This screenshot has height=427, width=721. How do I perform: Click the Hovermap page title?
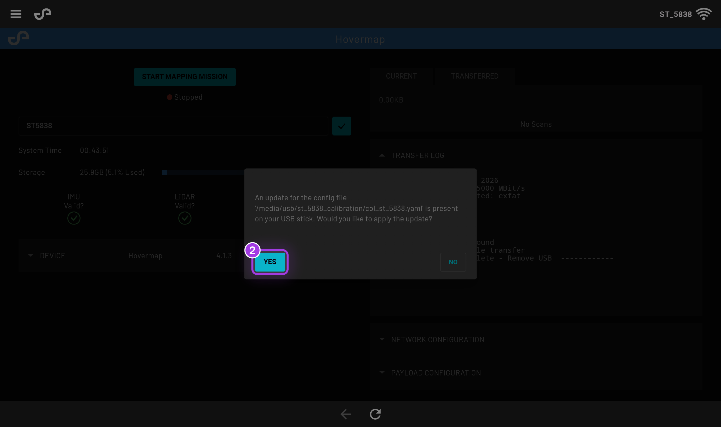point(360,39)
